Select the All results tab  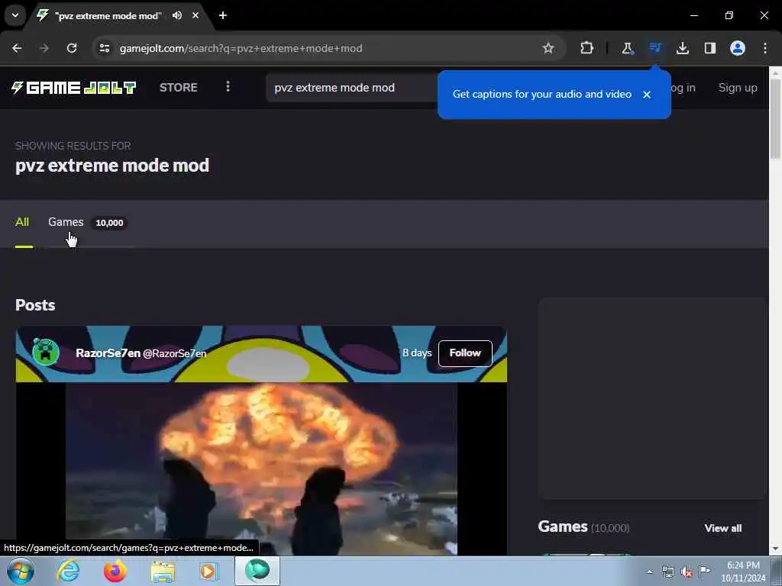[x=22, y=222]
